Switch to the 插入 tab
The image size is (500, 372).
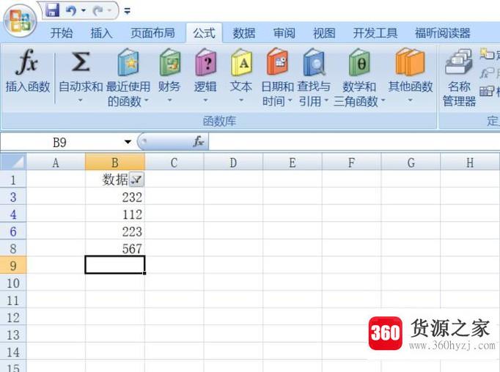101,33
